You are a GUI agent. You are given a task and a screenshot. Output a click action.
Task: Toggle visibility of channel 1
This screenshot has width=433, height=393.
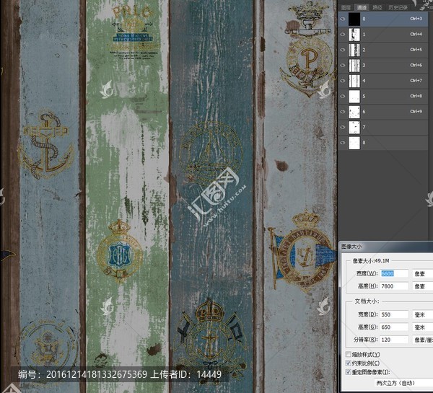343,35
